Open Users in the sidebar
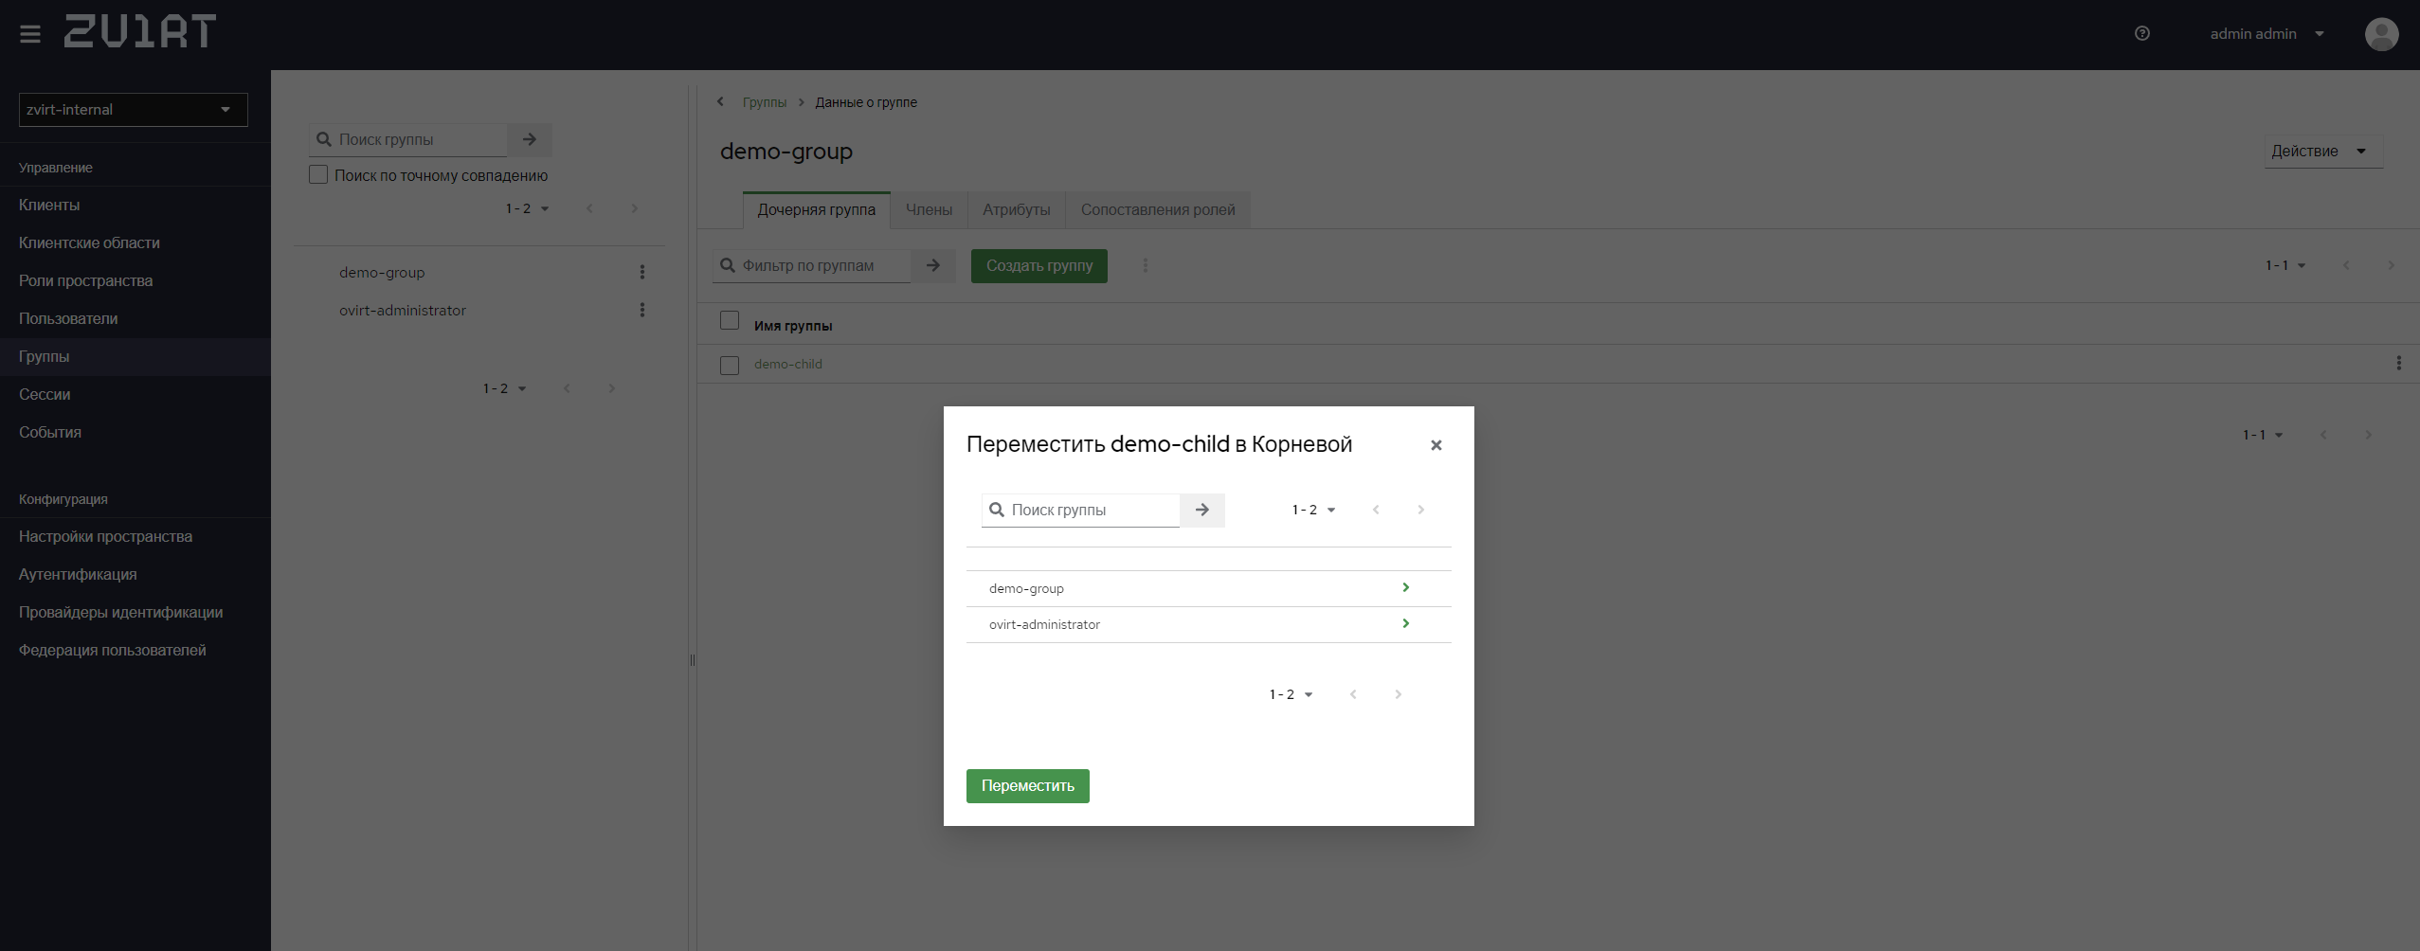Screen dimensions: 2420x951 pos(135,318)
